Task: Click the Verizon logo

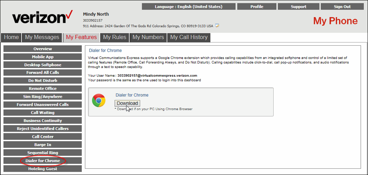Action: pyautogui.click(x=43, y=17)
